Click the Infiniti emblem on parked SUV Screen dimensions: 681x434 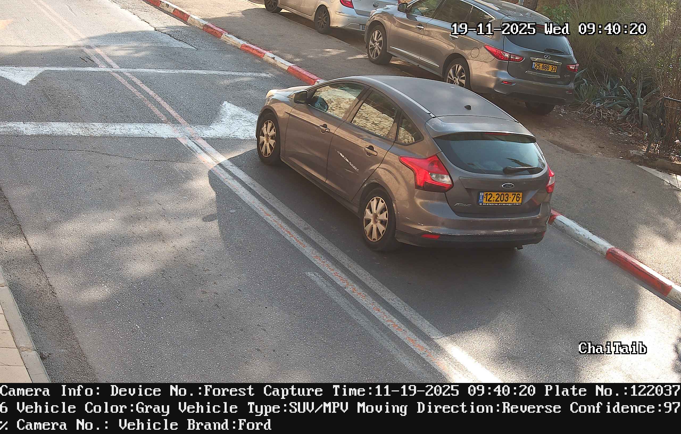pos(548,57)
